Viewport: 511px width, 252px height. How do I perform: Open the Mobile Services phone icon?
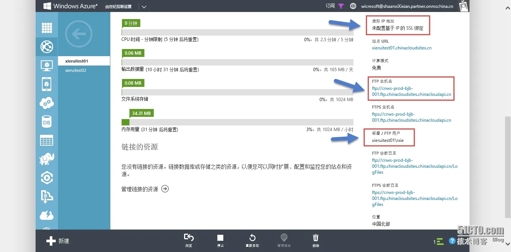tap(47, 84)
